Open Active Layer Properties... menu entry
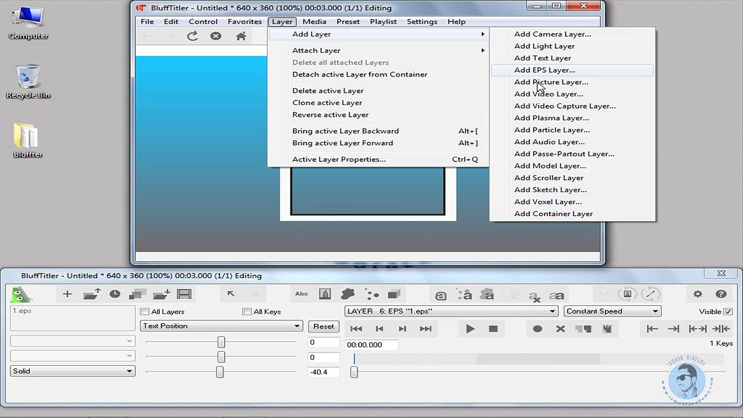 coord(378,160)
